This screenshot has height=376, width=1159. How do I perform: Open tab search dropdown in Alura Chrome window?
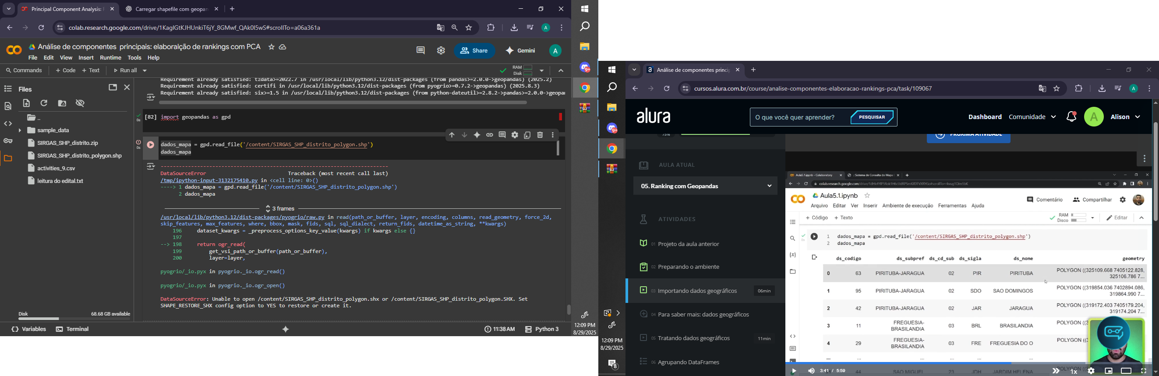coord(634,70)
